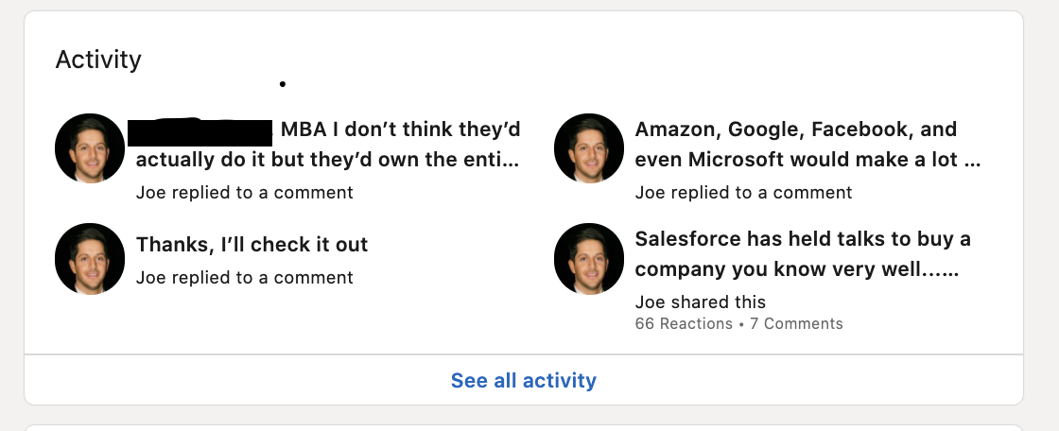Click the "See all activity" link
1059x431 pixels.
[x=523, y=381]
